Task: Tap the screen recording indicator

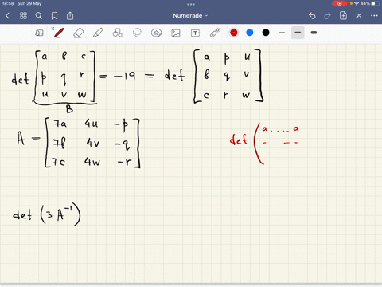Action: [x=339, y=3]
